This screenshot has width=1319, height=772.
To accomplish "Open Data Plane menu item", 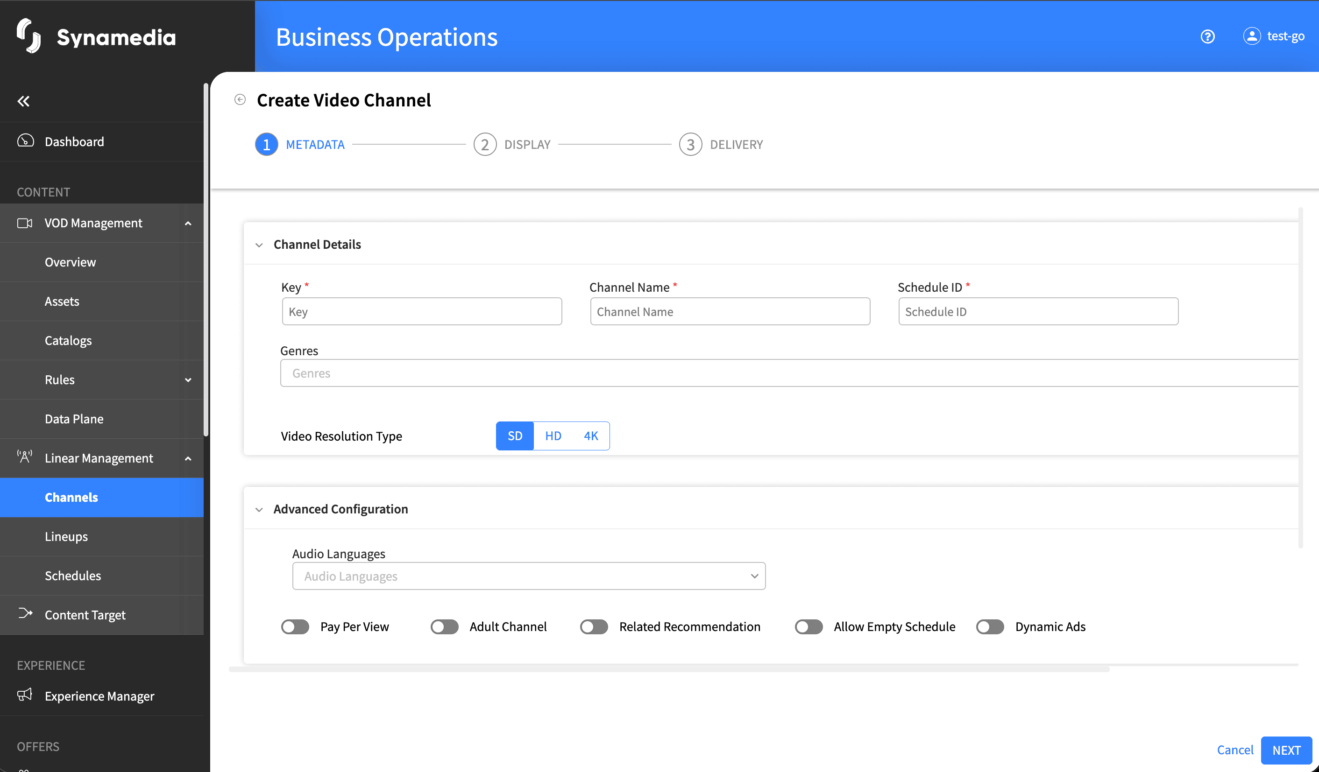I will (x=101, y=419).
